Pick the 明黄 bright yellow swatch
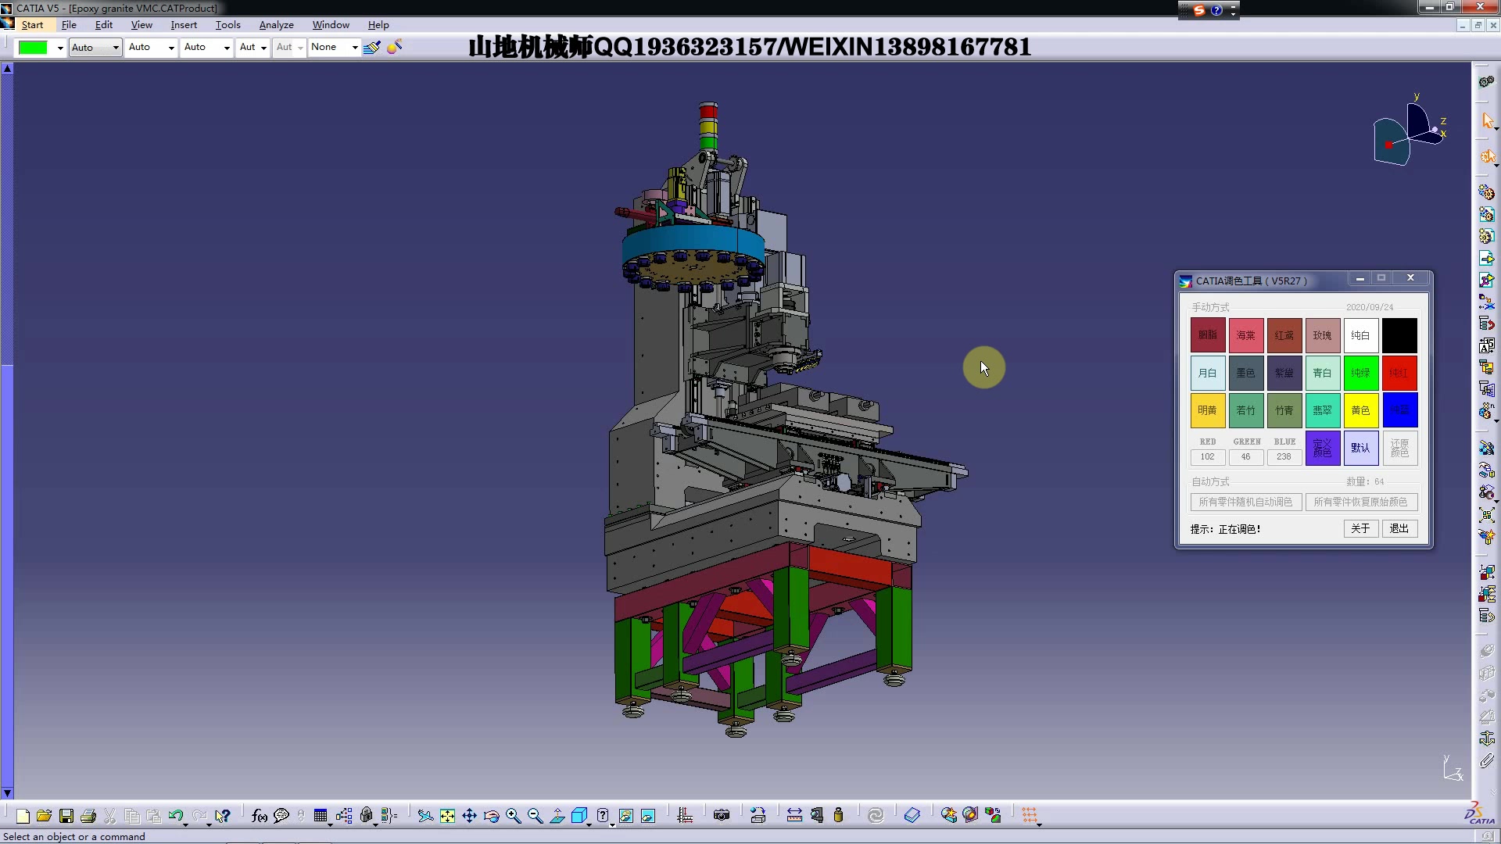Viewport: 1501px width, 844px height. [1208, 410]
